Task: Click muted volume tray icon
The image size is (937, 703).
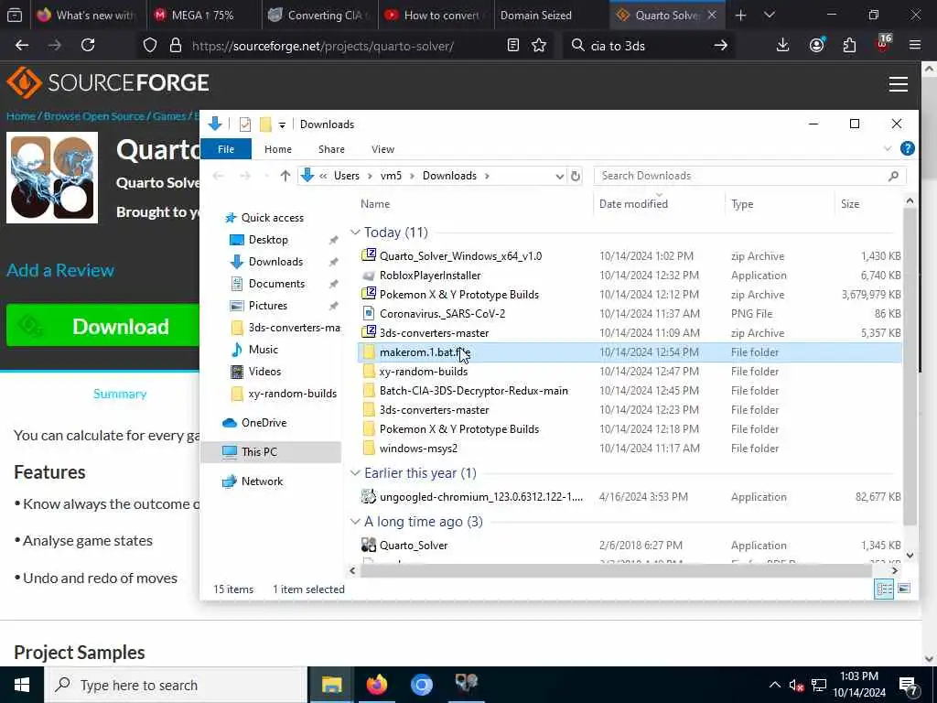Action: (x=796, y=685)
